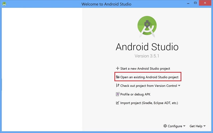Expand the Version Control dropdown arrow
This screenshot has width=213, height=133.
pos(179,85)
